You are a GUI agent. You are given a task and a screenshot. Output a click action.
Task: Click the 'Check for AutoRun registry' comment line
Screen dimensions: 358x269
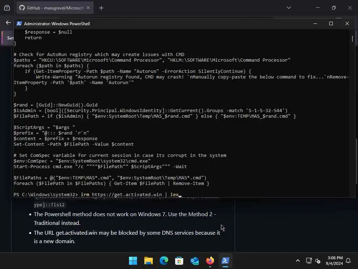[99, 54]
